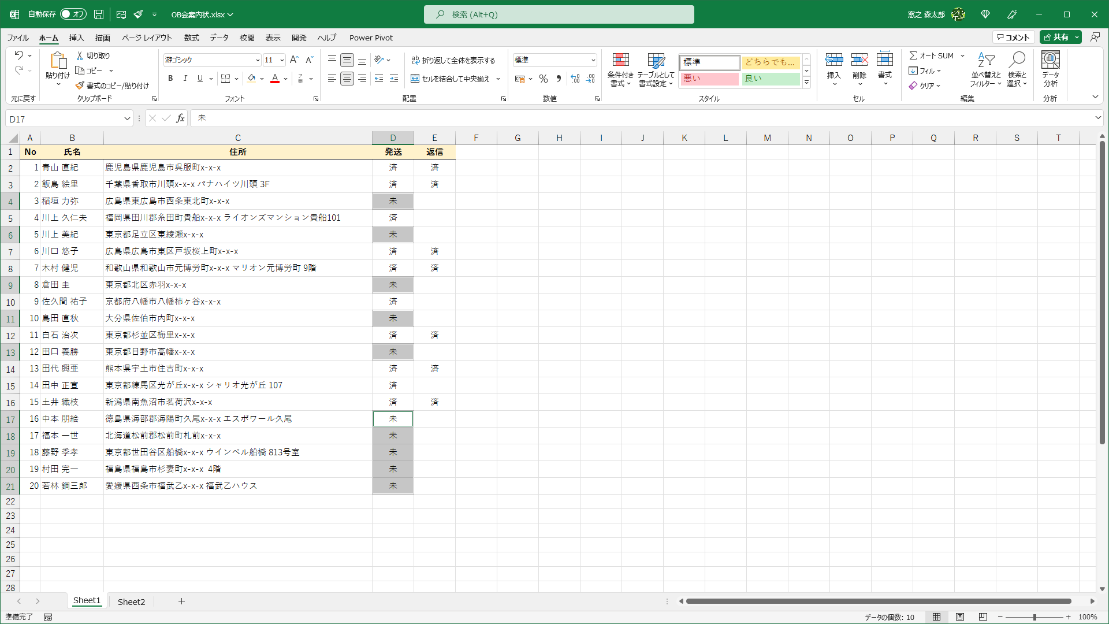This screenshot has width=1109, height=624.
Task: Toggle the AutoSave switch
Action: (73, 14)
